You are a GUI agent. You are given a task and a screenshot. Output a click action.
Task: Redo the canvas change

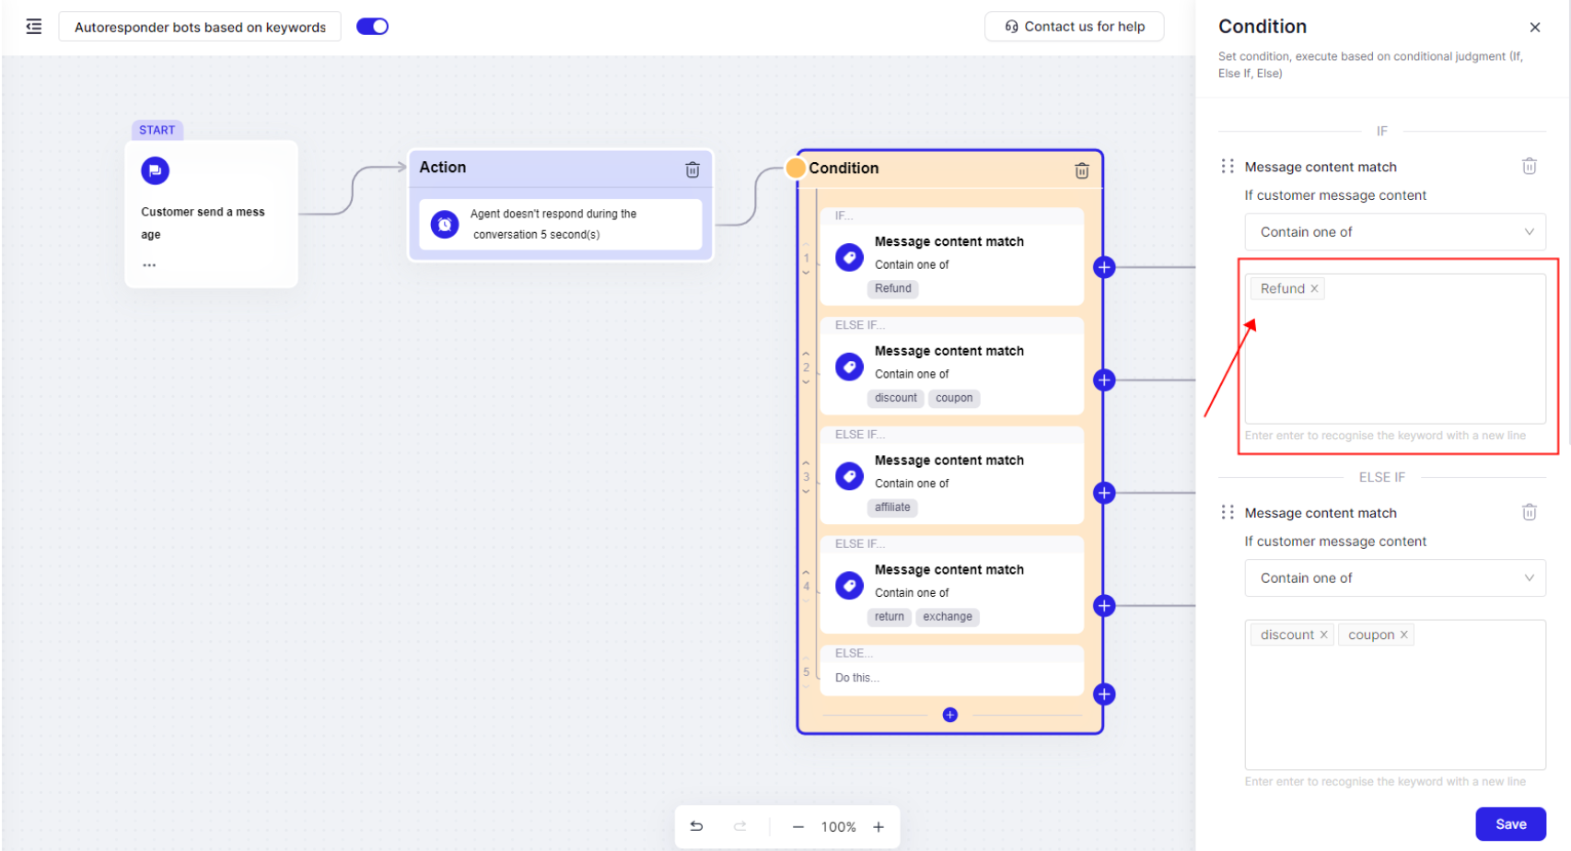click(739, 826)
